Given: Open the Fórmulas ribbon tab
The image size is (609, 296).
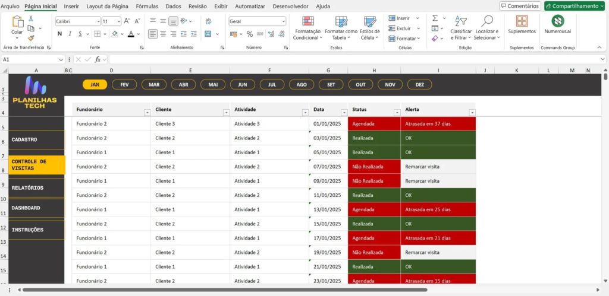Looking at the screenshot, I should 146,6.
